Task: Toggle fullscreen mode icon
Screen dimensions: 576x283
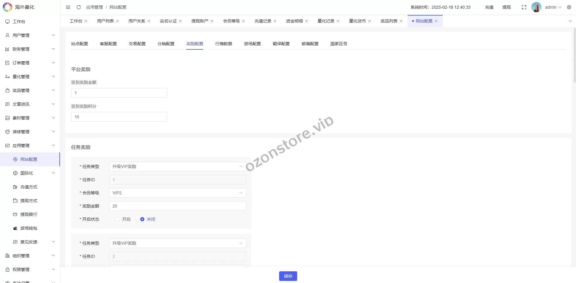Action: point(524,7)
